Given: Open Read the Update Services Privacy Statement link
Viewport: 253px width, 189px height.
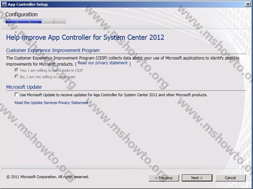Looking at the screenshot, I should click(x=51, y=103).
